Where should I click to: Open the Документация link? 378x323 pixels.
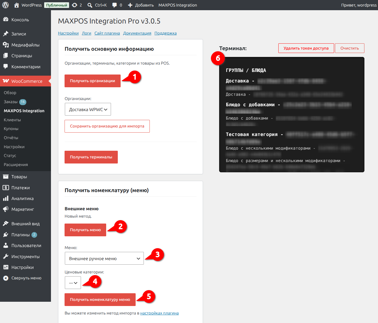click(137, 33)
